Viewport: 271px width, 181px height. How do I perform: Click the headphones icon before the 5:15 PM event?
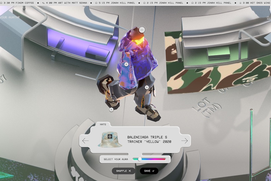(x=96, y=3)
